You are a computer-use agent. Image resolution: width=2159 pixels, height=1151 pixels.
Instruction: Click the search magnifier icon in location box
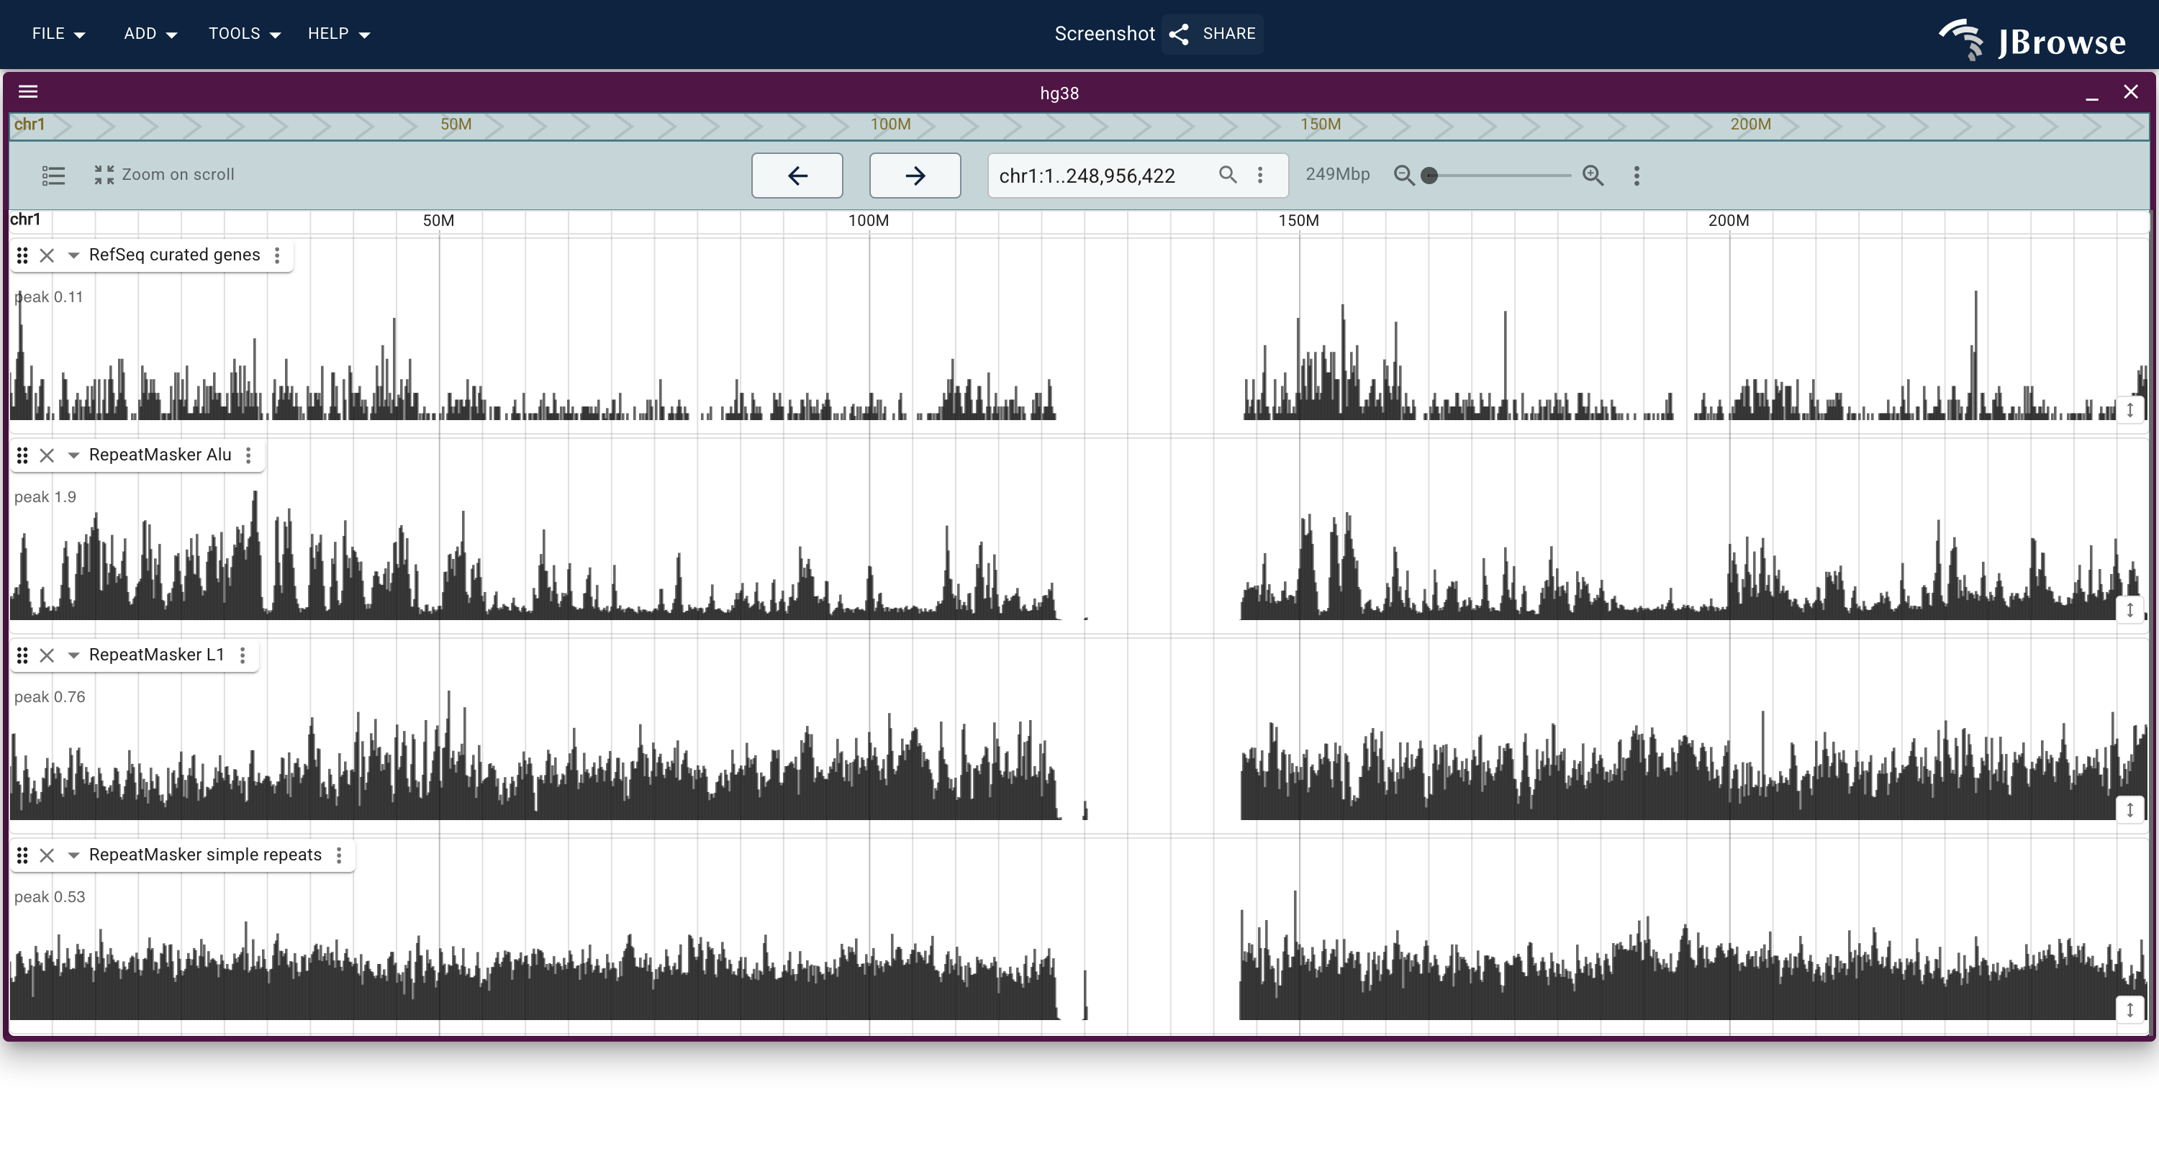[1228, 174]
